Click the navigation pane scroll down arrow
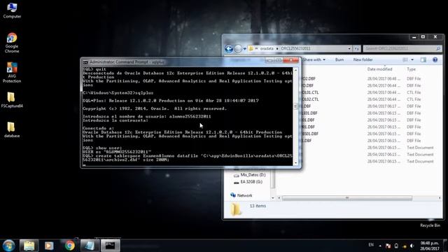Image resolution: width=448 pixels, height=252 pixels. (x=272, y=197)
